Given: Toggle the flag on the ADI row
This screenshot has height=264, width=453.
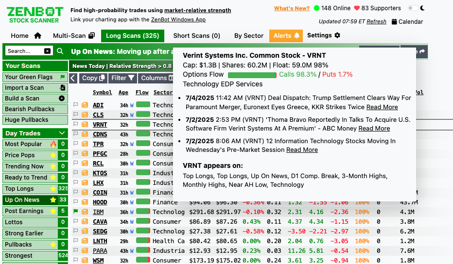Looking at the screenshot, I should point(76,105).
